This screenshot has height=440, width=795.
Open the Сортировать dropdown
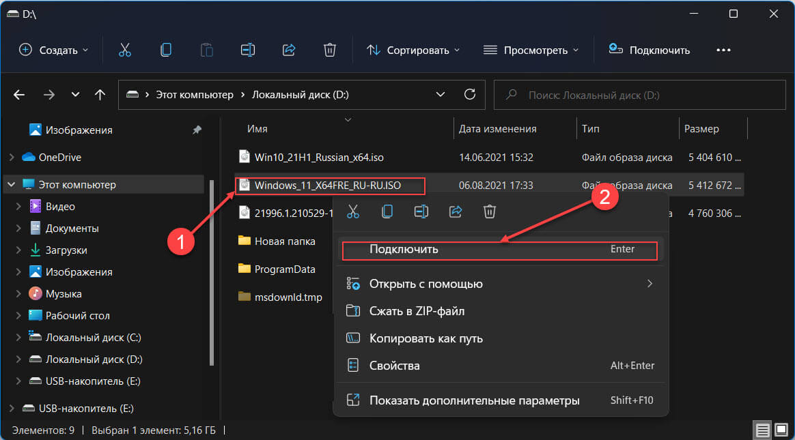[x=413, y=50]
